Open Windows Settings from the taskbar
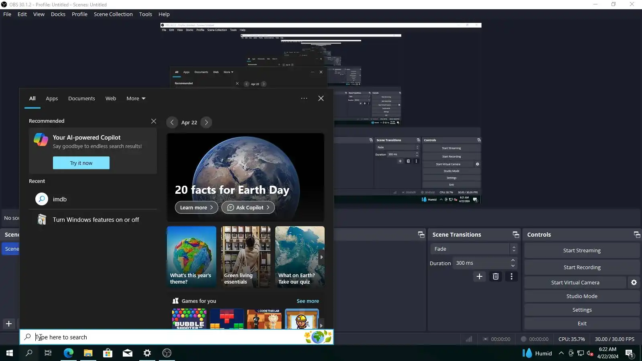This screenshot has width=642, height=361. point(147,353)
